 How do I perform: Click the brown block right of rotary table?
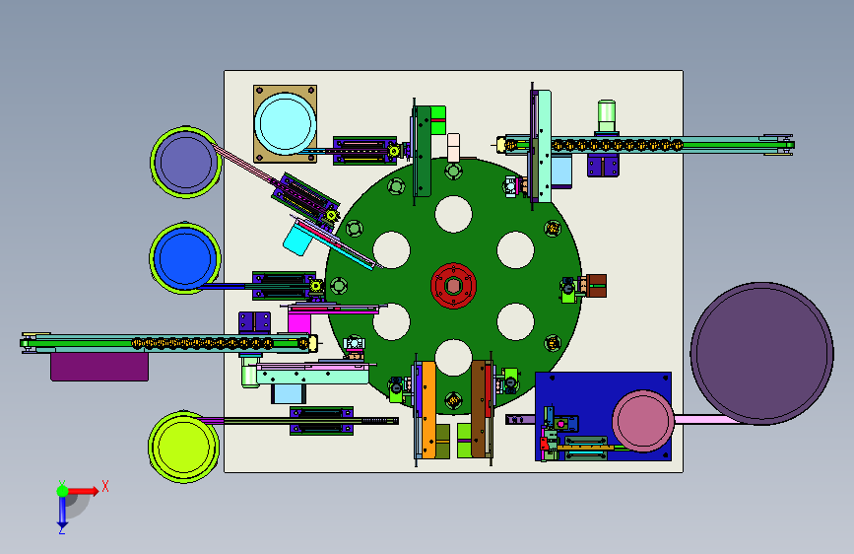click(596, 286)
